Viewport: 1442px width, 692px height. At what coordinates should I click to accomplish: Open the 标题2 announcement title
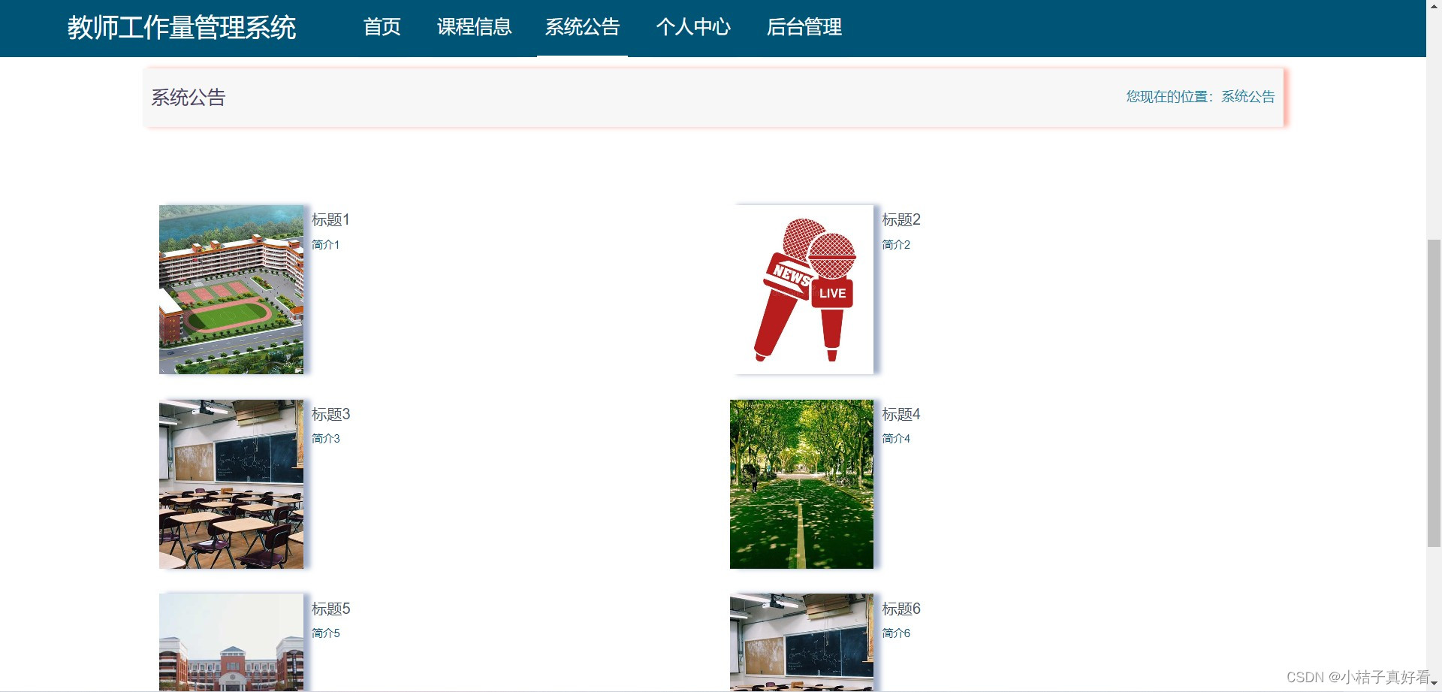click(x=900, y=219)
